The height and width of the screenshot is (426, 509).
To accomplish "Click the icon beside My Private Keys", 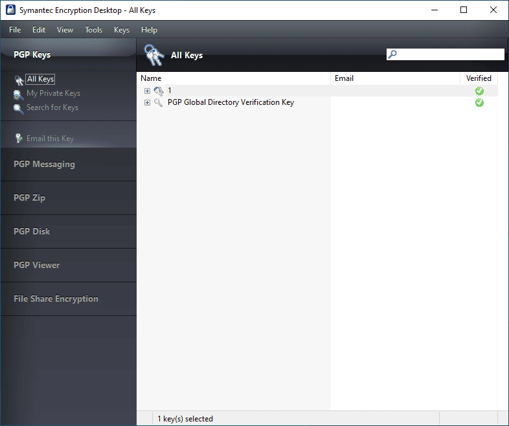I will pyautogui.click(x=18, y=95).
